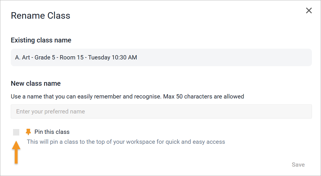Click the orange upward arrow annotation
321x176 pixels.
point(16,153)
